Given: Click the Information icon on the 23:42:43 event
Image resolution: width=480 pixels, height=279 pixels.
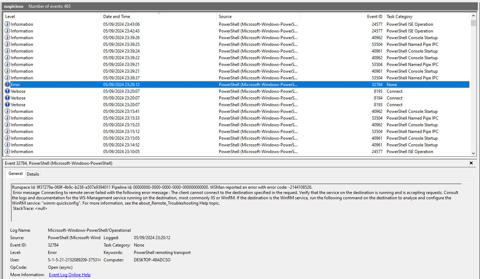Looking at the screenshot, I should coord(7,31).
